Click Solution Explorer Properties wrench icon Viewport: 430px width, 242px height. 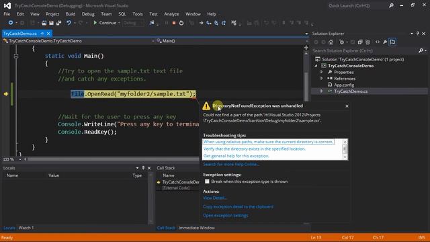coord(385,42)
